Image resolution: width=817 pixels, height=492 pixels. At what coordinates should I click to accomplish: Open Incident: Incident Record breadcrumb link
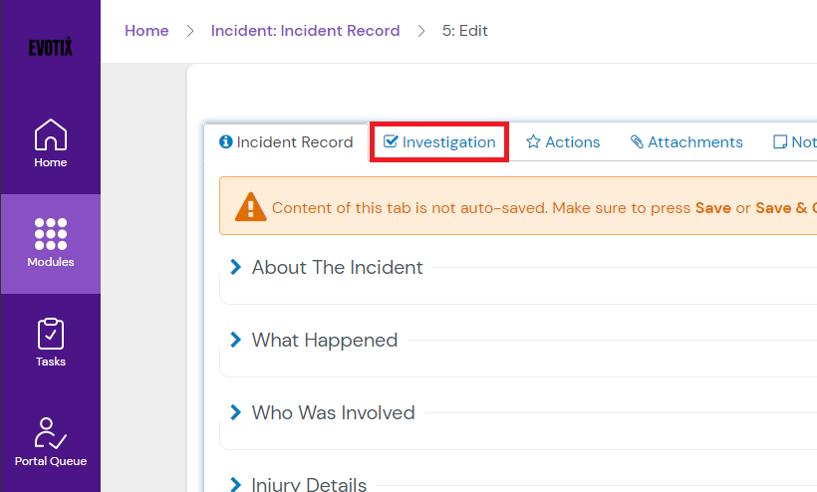pyautogui.click(x=305, y=31)
